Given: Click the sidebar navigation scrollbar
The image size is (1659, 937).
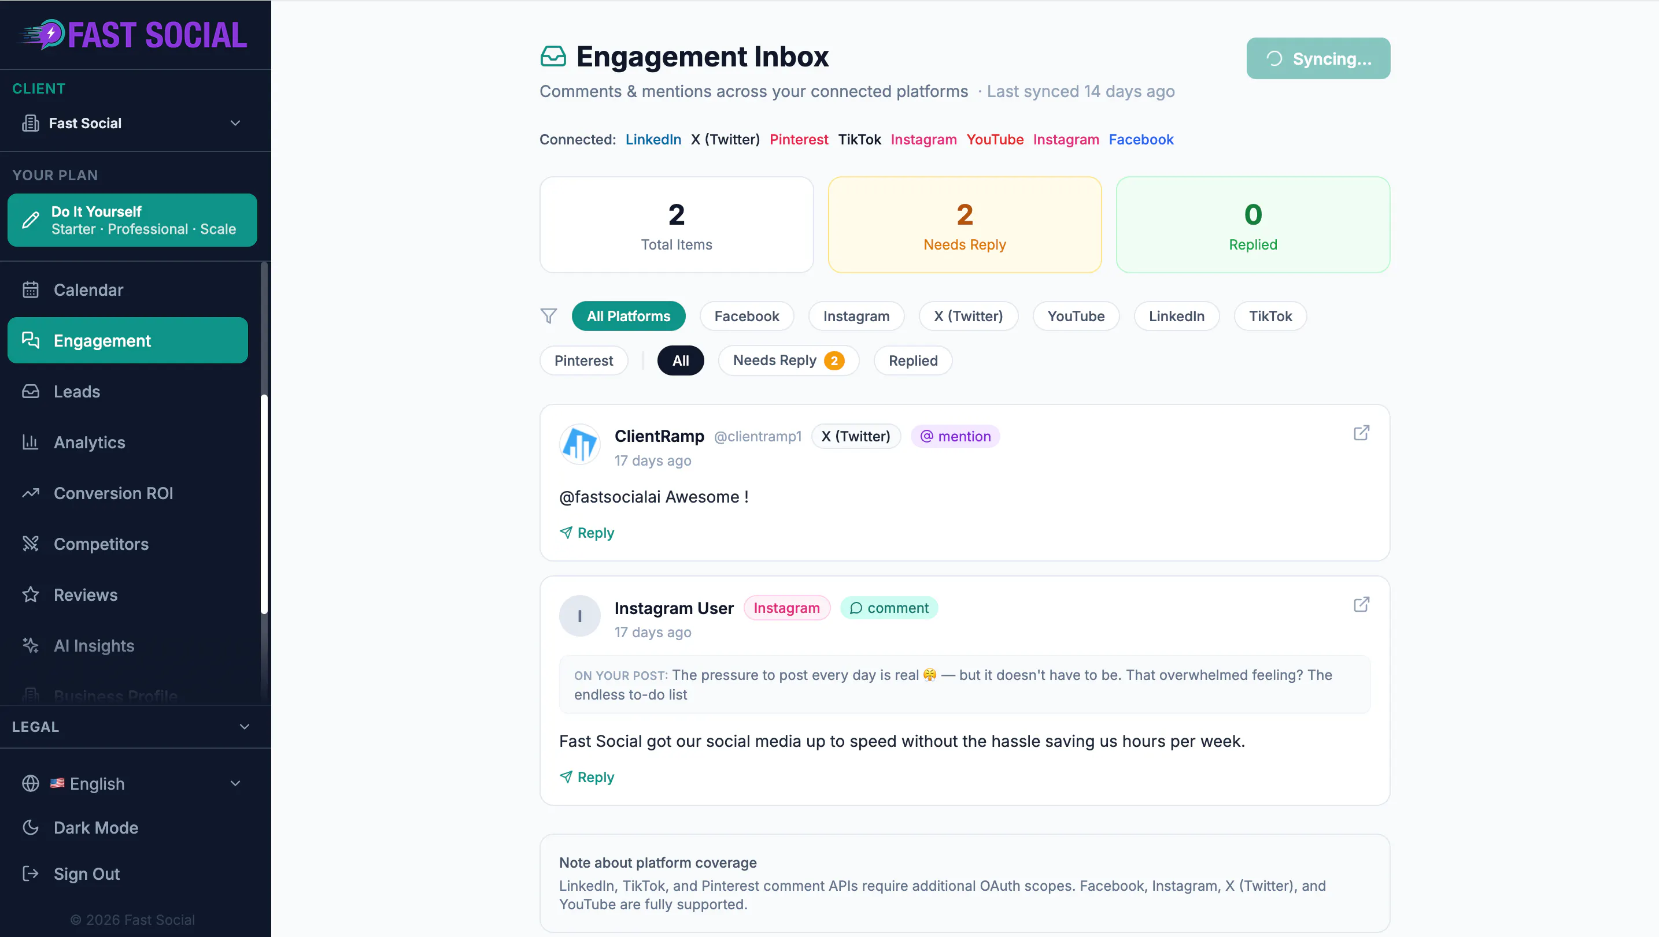Looking at the screenshot, I should click(264, 503).
